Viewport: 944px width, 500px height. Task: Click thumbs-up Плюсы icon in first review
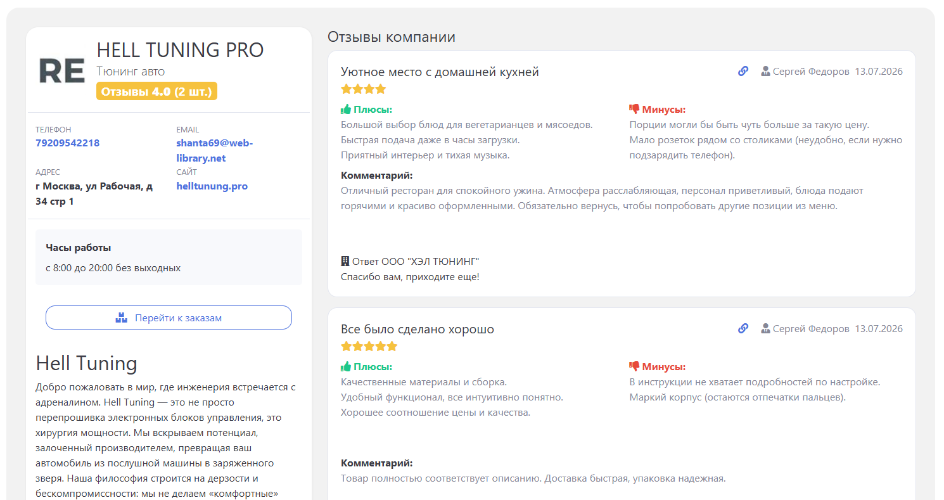(x=346, y=109)
